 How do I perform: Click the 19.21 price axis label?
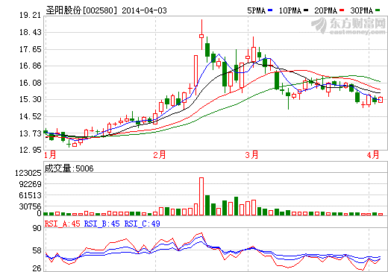[30, 15]
